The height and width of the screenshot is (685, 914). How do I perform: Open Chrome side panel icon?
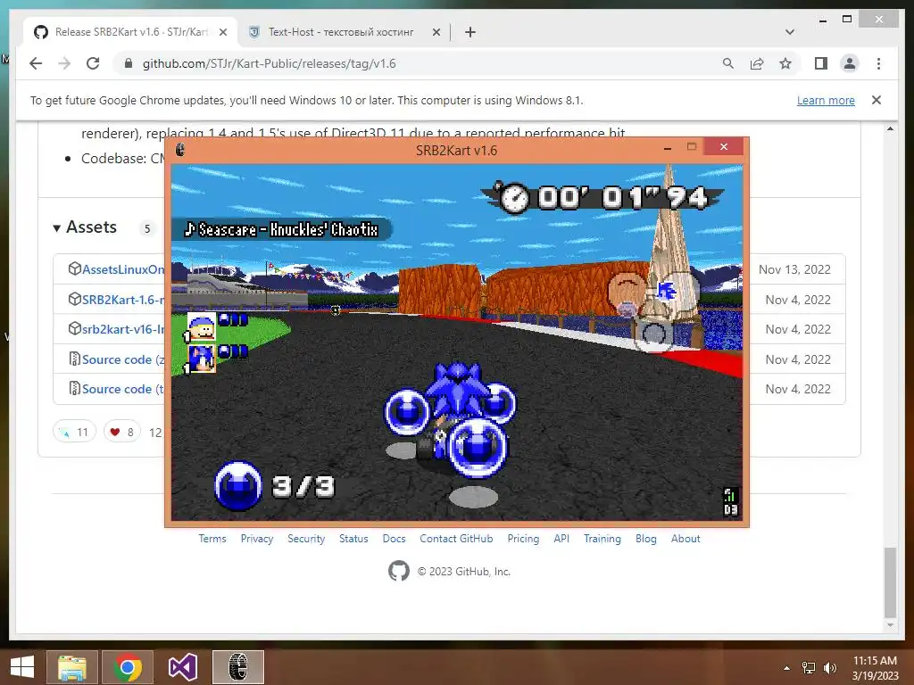click(x=821, y=63)
